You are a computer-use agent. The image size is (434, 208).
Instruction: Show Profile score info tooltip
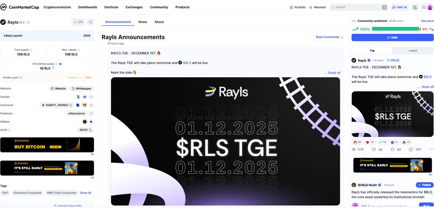point(21,78)
